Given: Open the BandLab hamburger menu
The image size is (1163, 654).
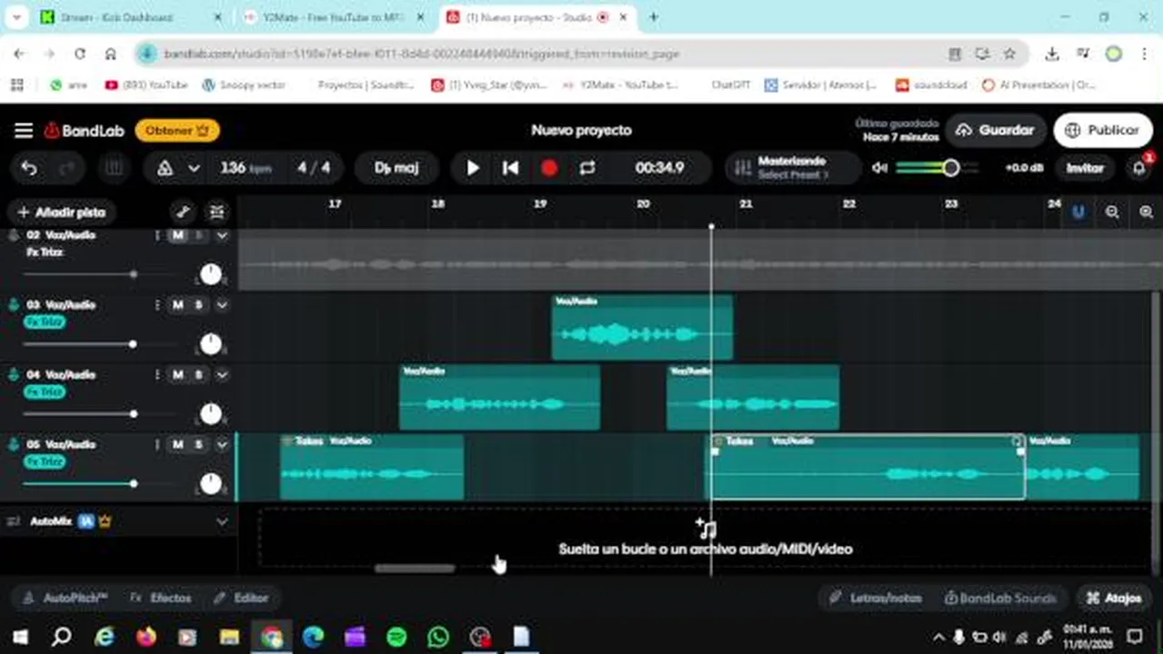Looking at the screenshot, I should pyautogui.click(x=24, y=131).
